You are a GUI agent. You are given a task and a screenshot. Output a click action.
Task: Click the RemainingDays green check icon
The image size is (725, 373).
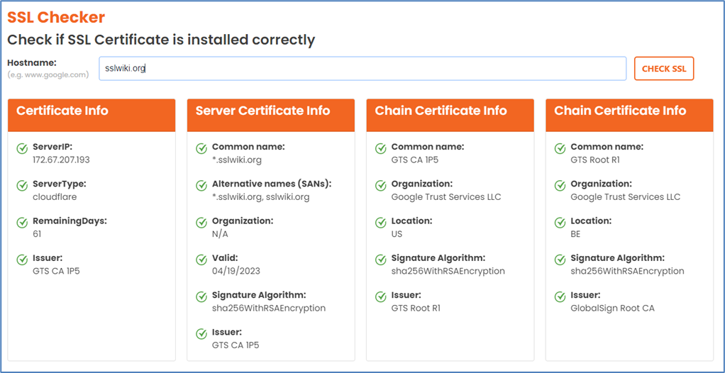(x=22, y=223)
